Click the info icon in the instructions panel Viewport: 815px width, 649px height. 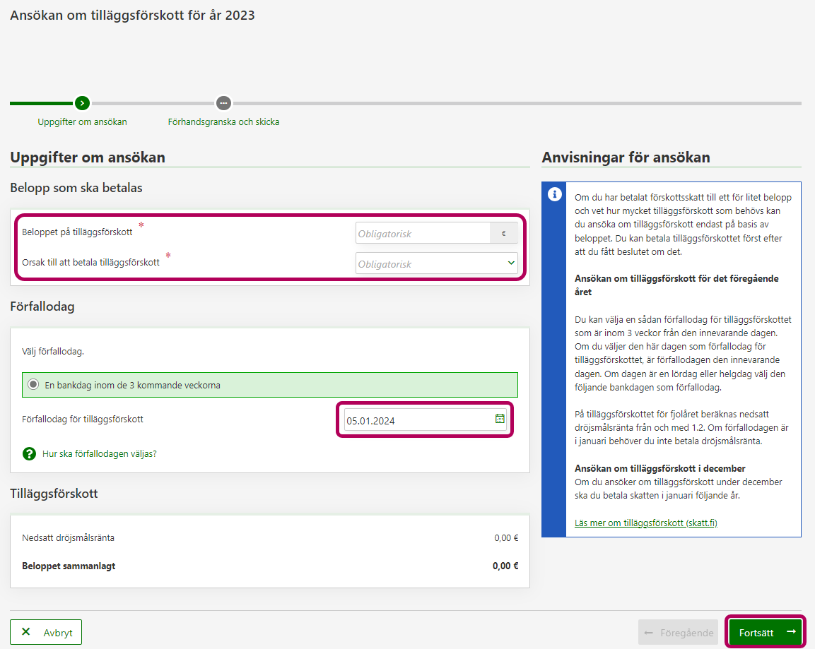[x=554, y=193]
